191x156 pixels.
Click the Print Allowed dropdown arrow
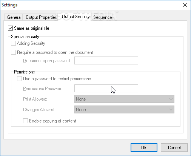click(x=171, y=99)
